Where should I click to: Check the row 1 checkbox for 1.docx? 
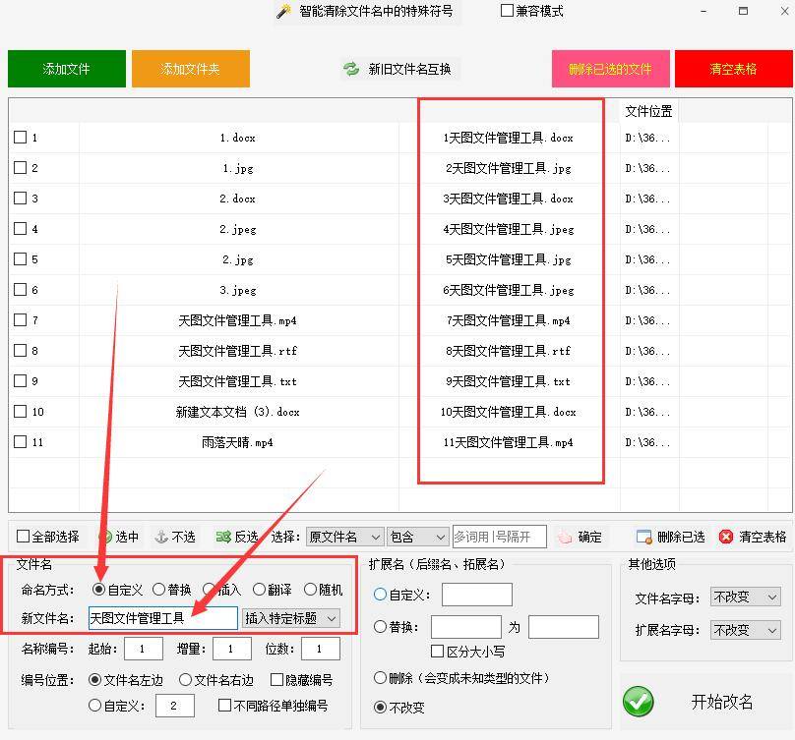(21, 138)
